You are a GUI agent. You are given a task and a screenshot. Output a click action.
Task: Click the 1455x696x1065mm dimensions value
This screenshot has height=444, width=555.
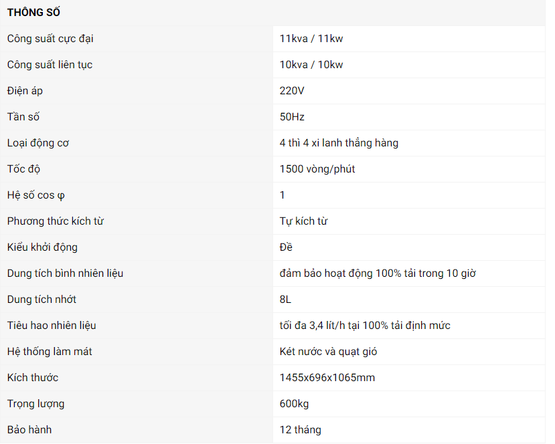[x=327, y=378]
